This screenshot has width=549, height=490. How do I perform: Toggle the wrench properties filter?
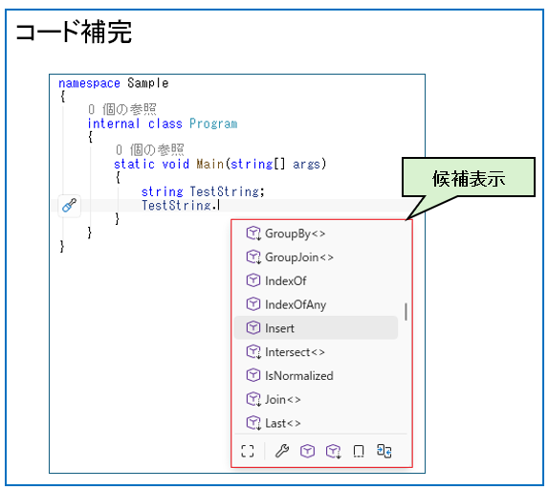point(282,451)
